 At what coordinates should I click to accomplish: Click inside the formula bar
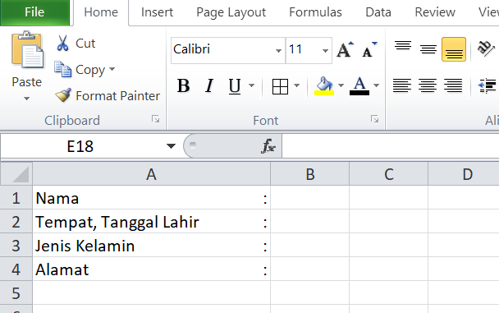point(390,146)
